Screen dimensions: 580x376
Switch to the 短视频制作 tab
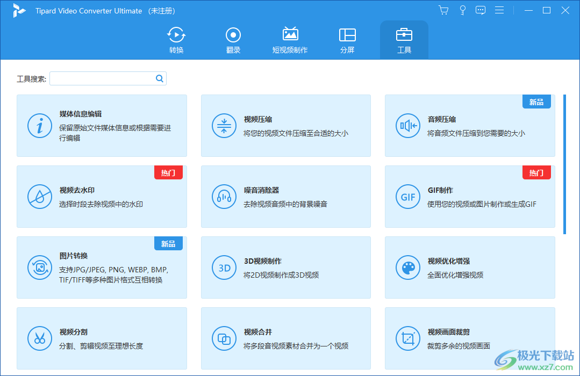(x=290, y=40)
